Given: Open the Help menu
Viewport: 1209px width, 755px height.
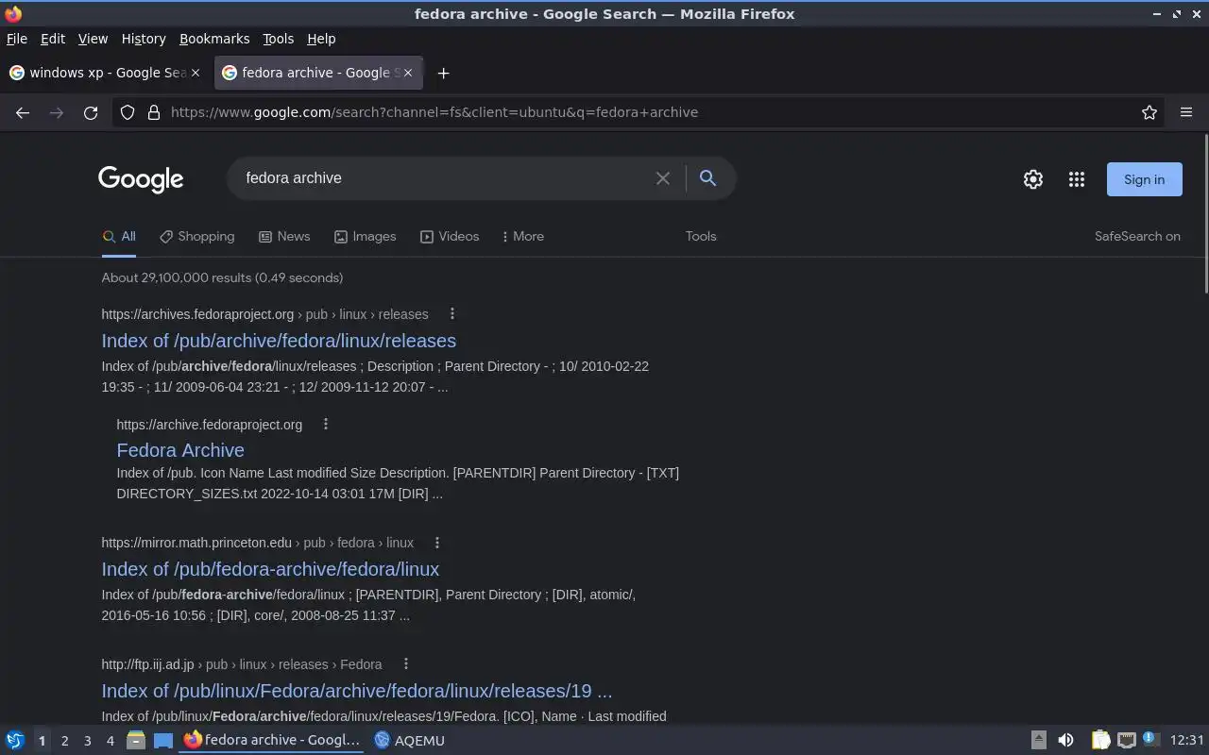Looking at the screenshot, I should 321,39.
